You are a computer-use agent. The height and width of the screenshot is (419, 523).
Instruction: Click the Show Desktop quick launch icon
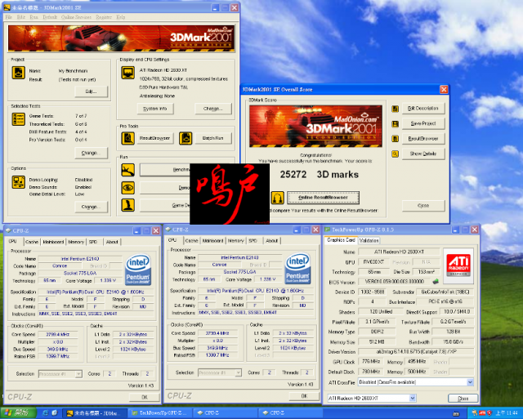(x=55, y=413)
